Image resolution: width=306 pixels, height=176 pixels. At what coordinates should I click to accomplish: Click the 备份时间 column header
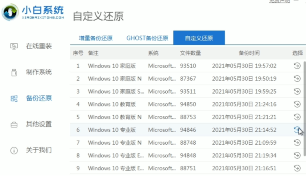249,53
